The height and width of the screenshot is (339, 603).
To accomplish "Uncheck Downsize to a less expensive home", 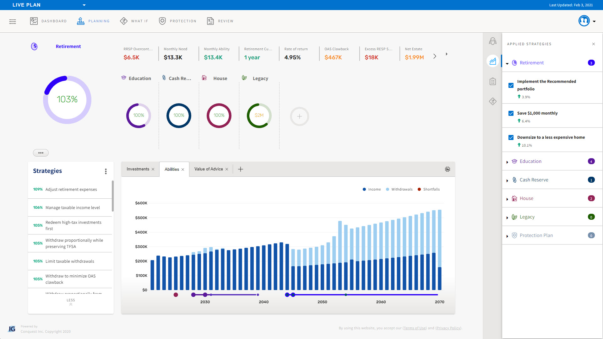I will pos(511,137).
